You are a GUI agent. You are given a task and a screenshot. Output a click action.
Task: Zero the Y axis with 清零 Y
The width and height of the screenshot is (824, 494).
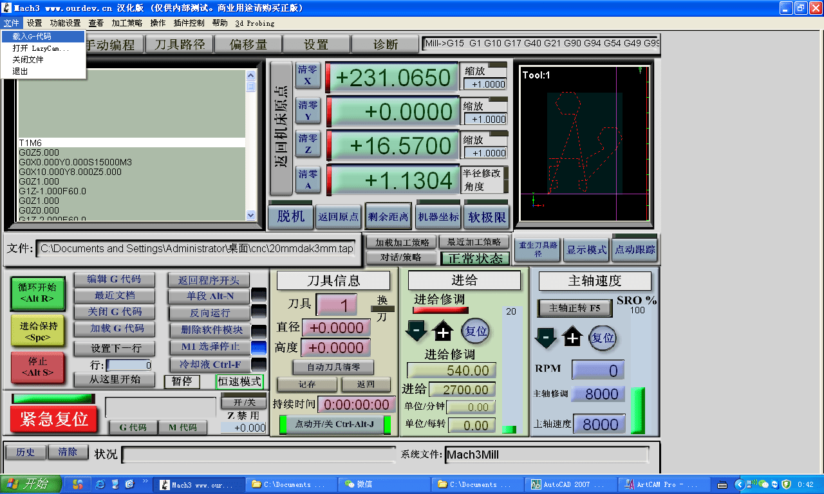click(308, 111)
